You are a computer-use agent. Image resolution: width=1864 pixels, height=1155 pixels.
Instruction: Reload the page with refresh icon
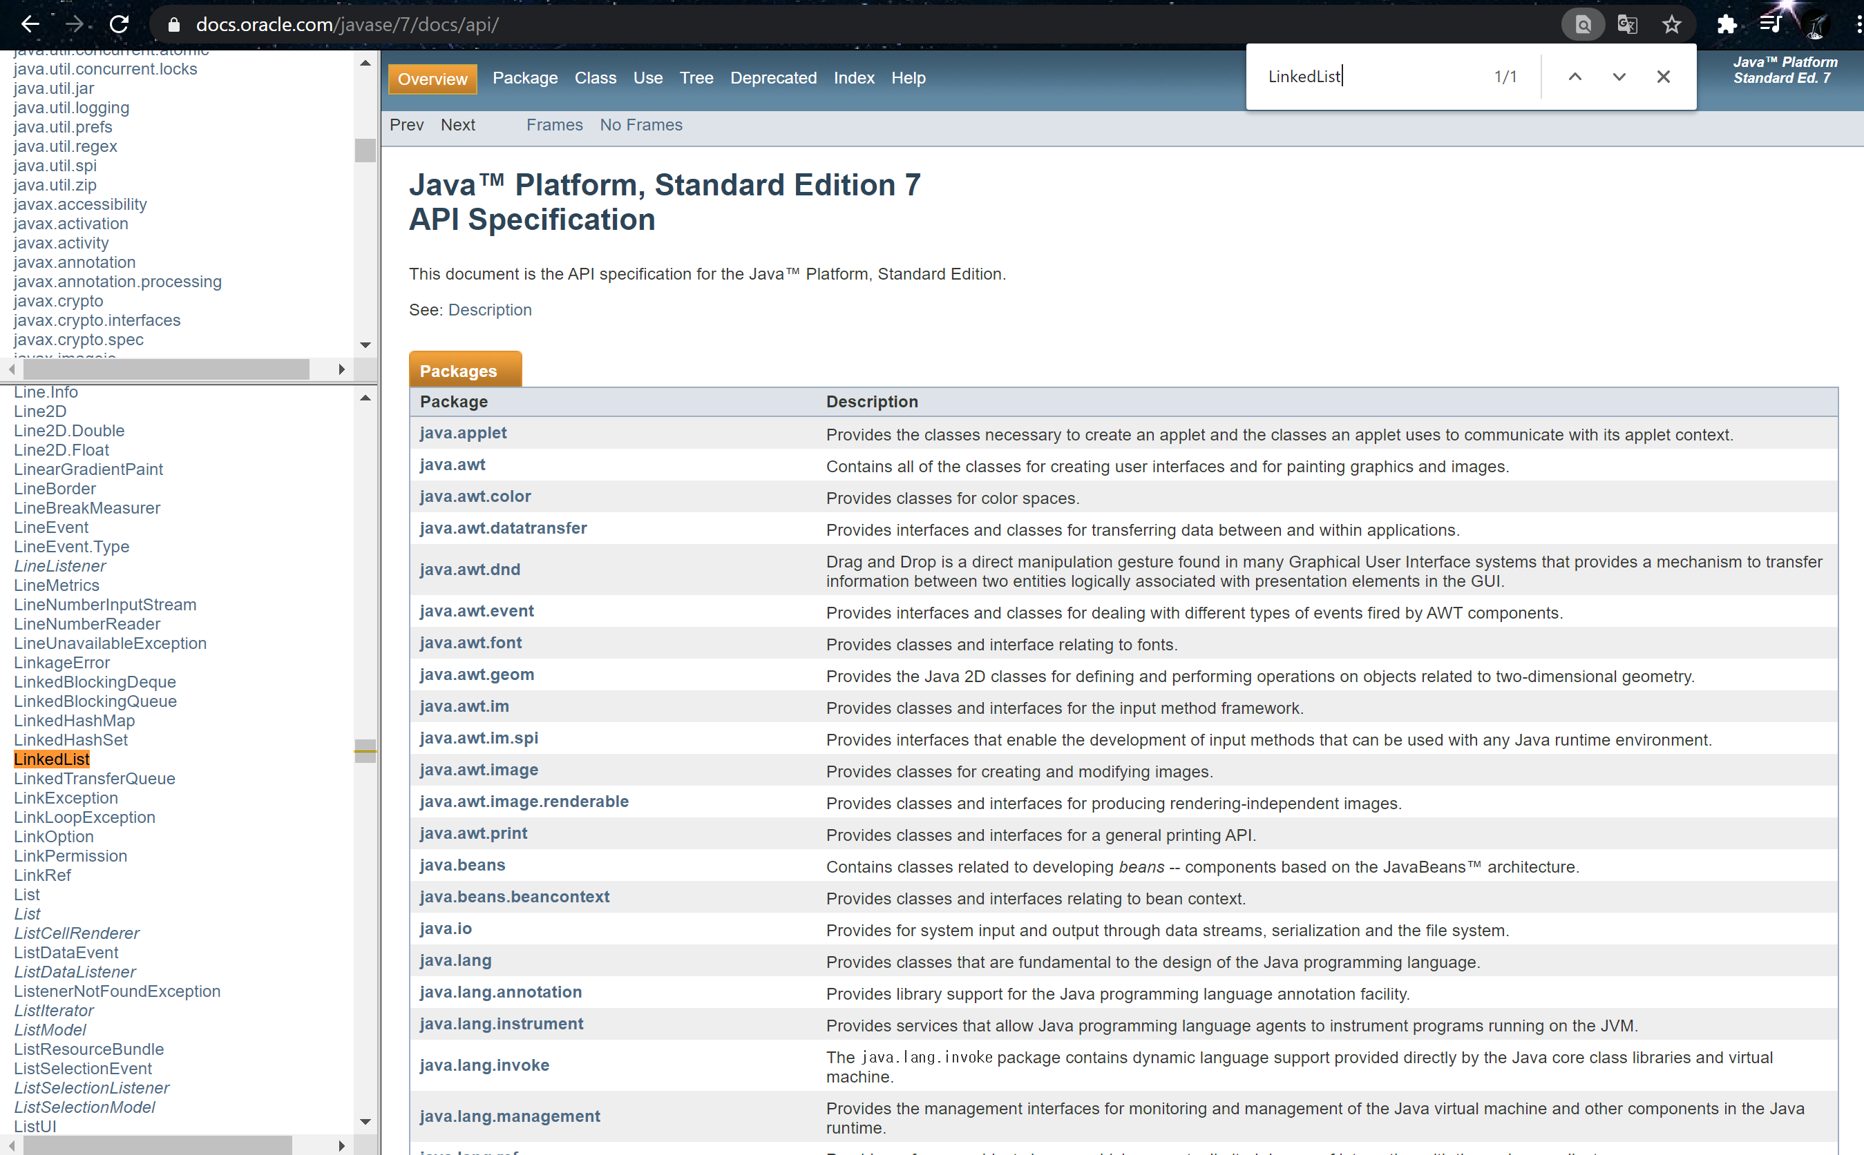coord(120,24)
